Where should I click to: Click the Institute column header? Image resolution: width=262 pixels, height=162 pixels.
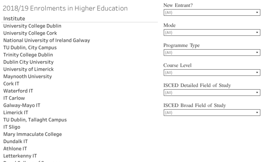point(14,18)
